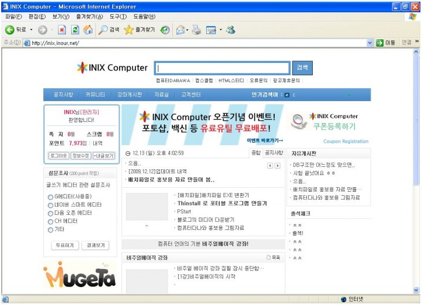Click the IE Back arrow button

click(x=10, y=30)
